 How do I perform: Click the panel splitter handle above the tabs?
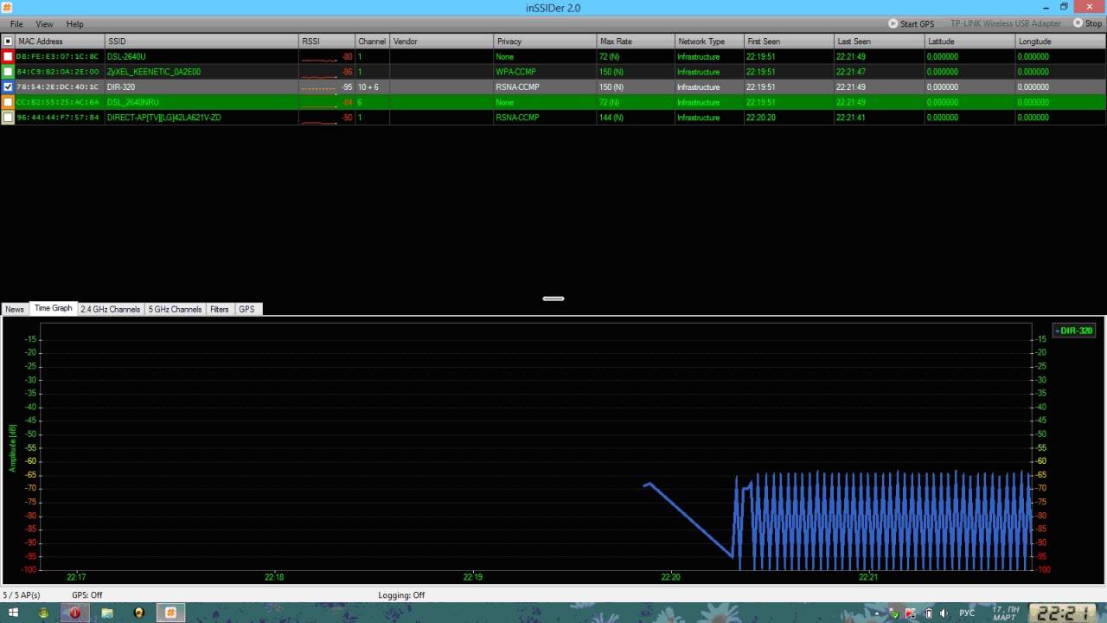point(553,299)
